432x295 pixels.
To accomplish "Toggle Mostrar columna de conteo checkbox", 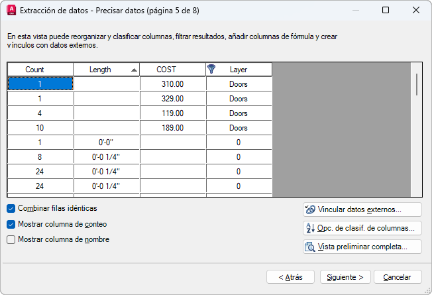I will pos(11,225).
